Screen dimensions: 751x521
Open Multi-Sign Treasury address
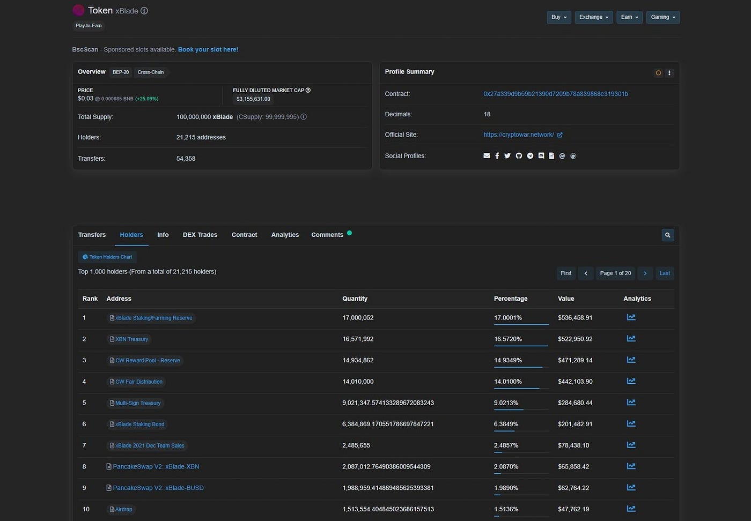[x=138, y=403]
